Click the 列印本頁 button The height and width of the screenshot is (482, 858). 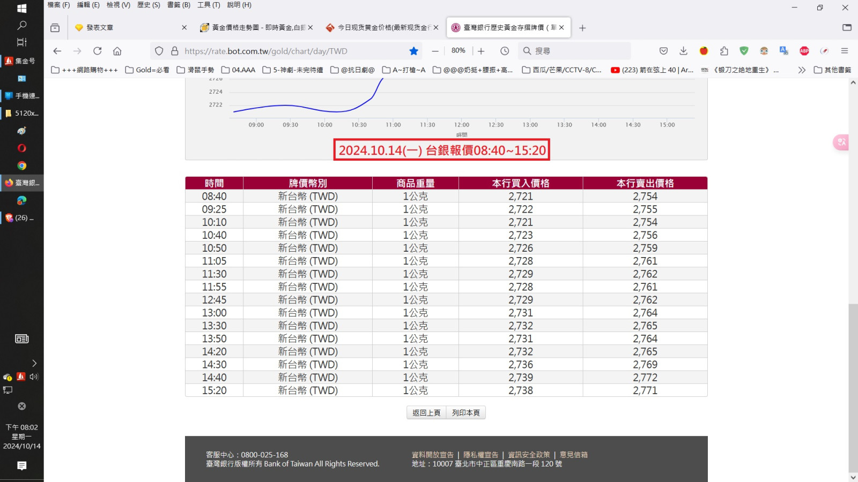(x=465, y=412)
